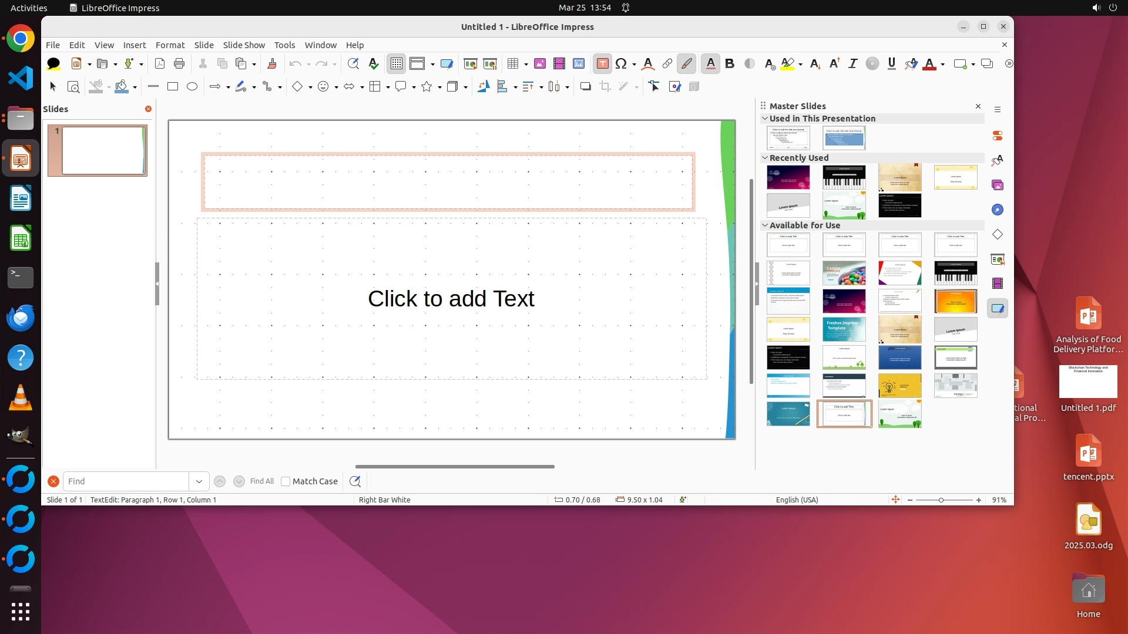The height and width of the screenshot is (634, 1128).
Task: Open the Format menu
Action: [x=170, y=45]
